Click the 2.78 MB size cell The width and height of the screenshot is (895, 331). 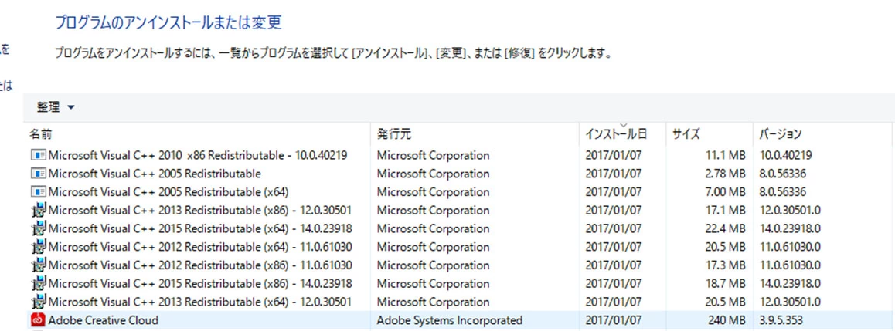point(726,173)
